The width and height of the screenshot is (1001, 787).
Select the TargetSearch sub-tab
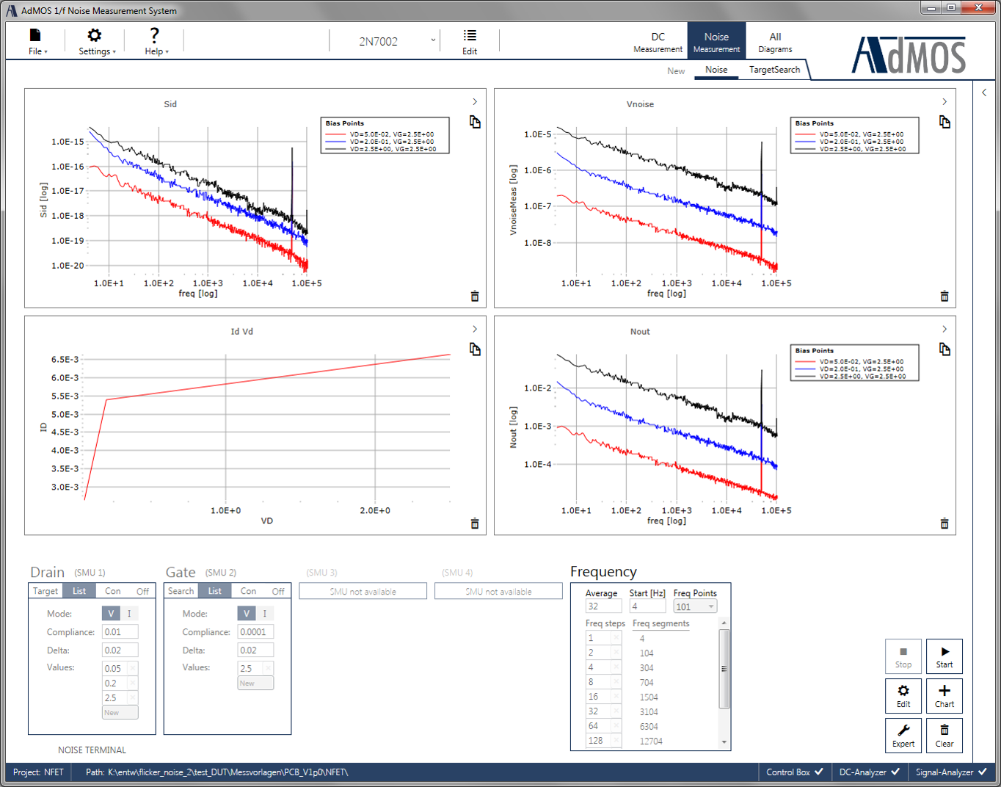[x=774, y=70]
